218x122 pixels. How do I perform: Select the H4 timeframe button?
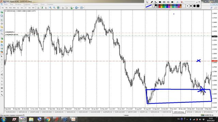pos(22,8)
